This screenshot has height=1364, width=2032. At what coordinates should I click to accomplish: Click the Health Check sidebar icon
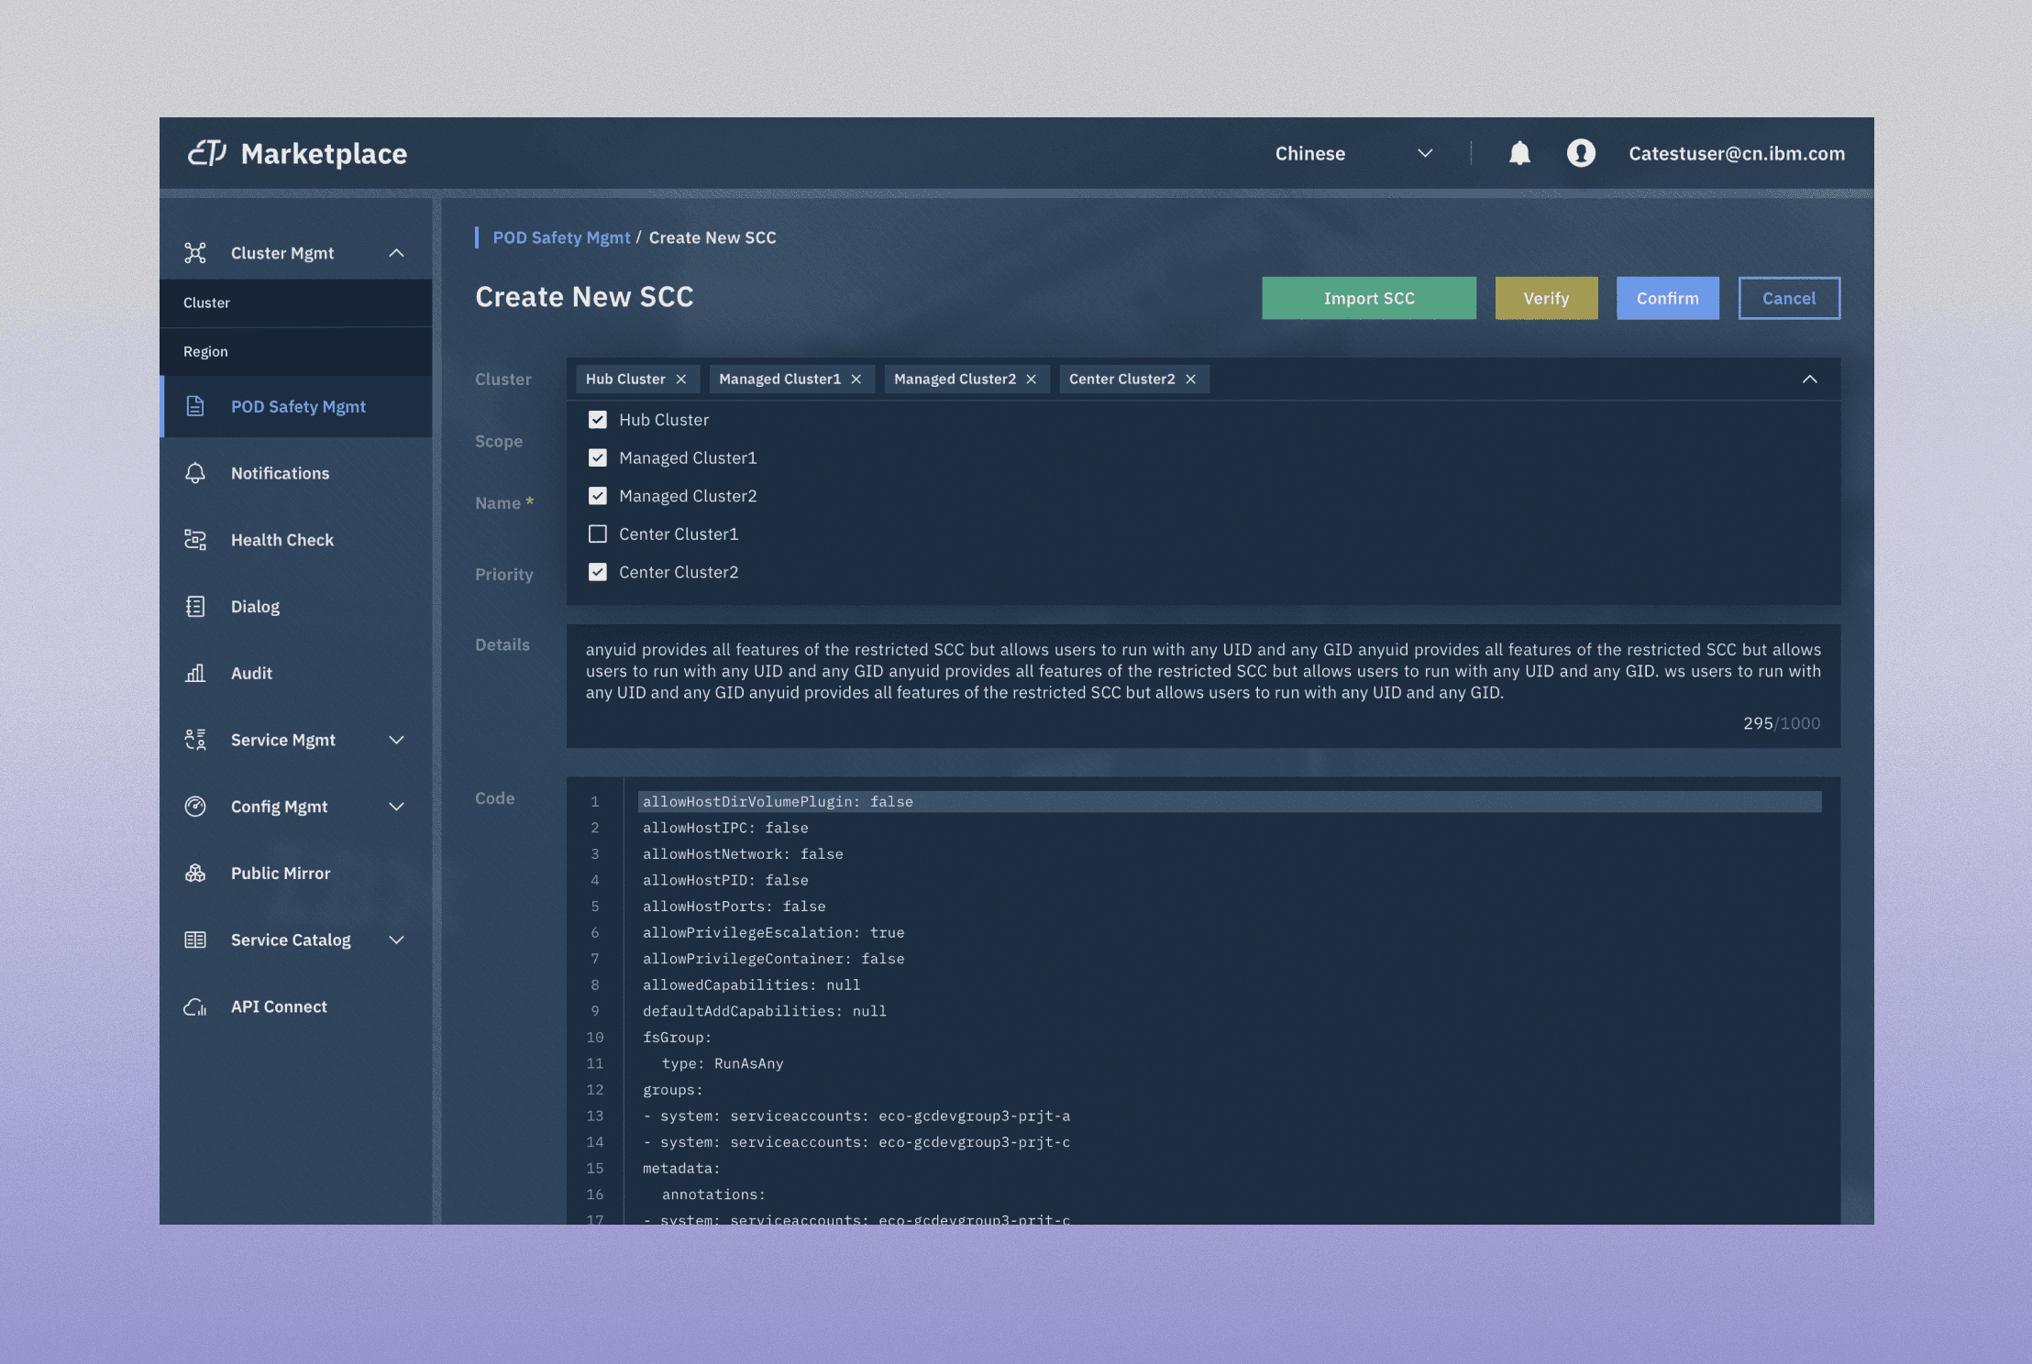point(195,540)
